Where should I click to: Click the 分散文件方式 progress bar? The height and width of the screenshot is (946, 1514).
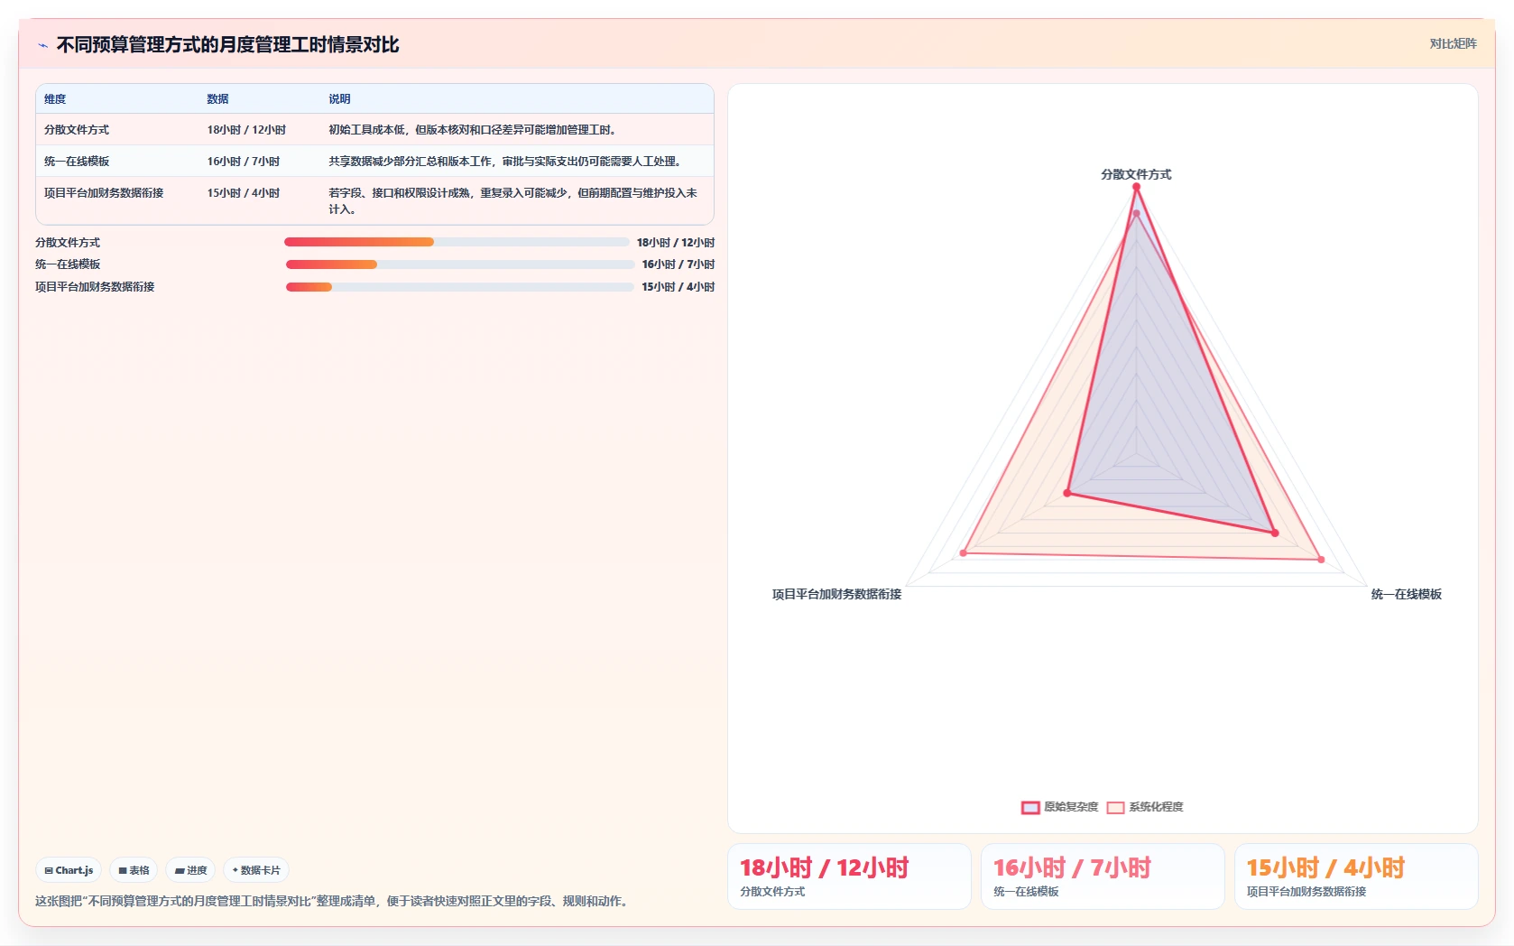coord(457,242)
